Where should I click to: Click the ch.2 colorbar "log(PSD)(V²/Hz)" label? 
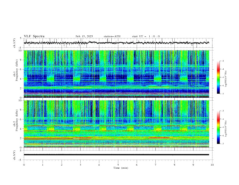[x=226, y=129]
